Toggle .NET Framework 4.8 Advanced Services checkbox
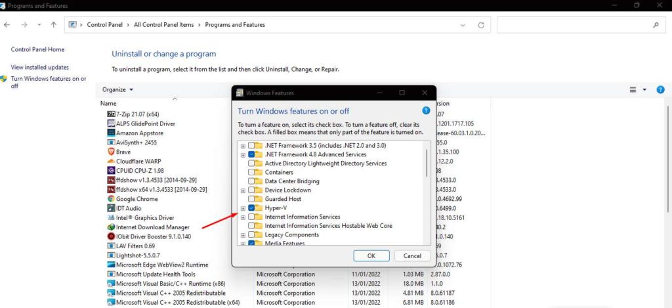The width and height of the screenshot is (672, 308). click(x=251, y=154)
